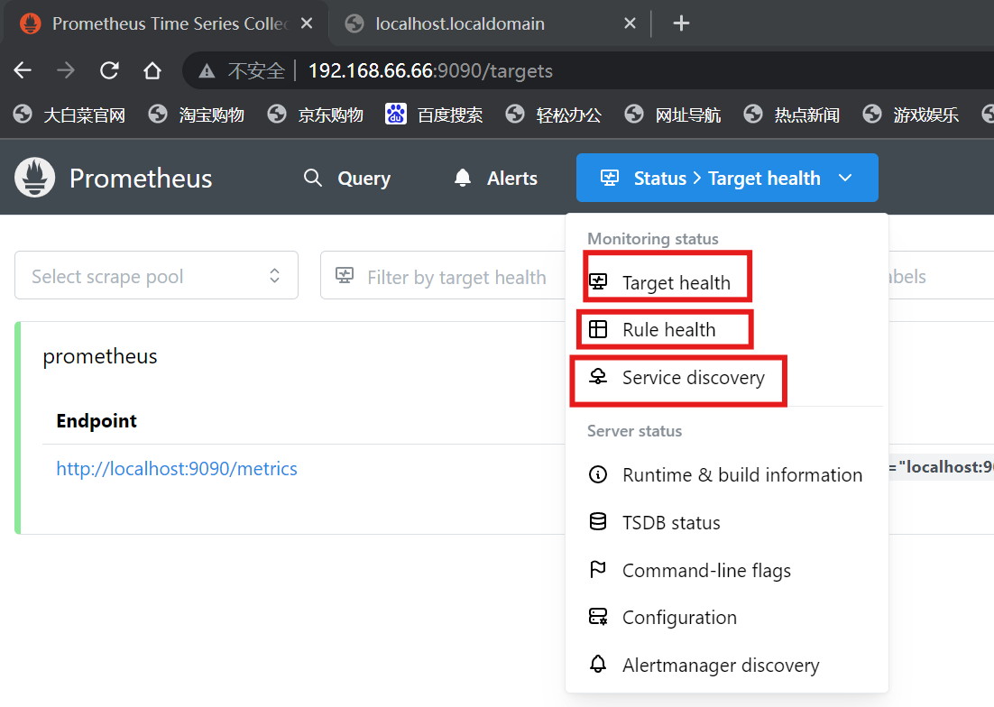Open the localhost:9090/metrics endpoint link
The width and height of the screenshot is (994, 707).
pos(177,469)
